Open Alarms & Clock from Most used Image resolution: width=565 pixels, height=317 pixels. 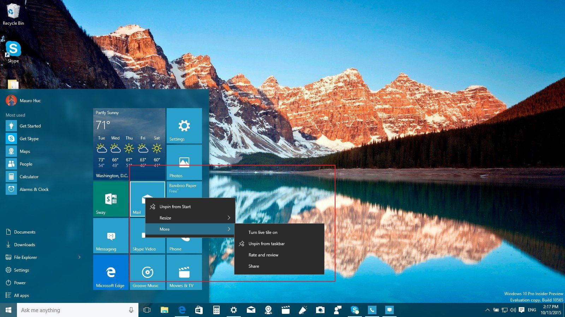click(34, 189)
